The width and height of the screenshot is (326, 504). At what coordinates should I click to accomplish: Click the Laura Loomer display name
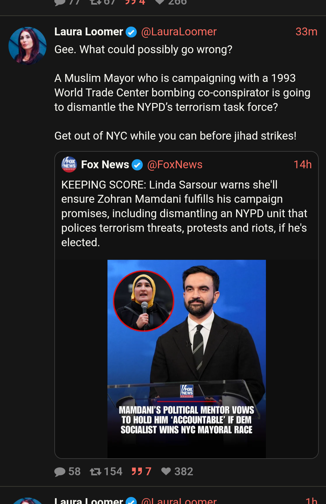click(x=89, y=32)
